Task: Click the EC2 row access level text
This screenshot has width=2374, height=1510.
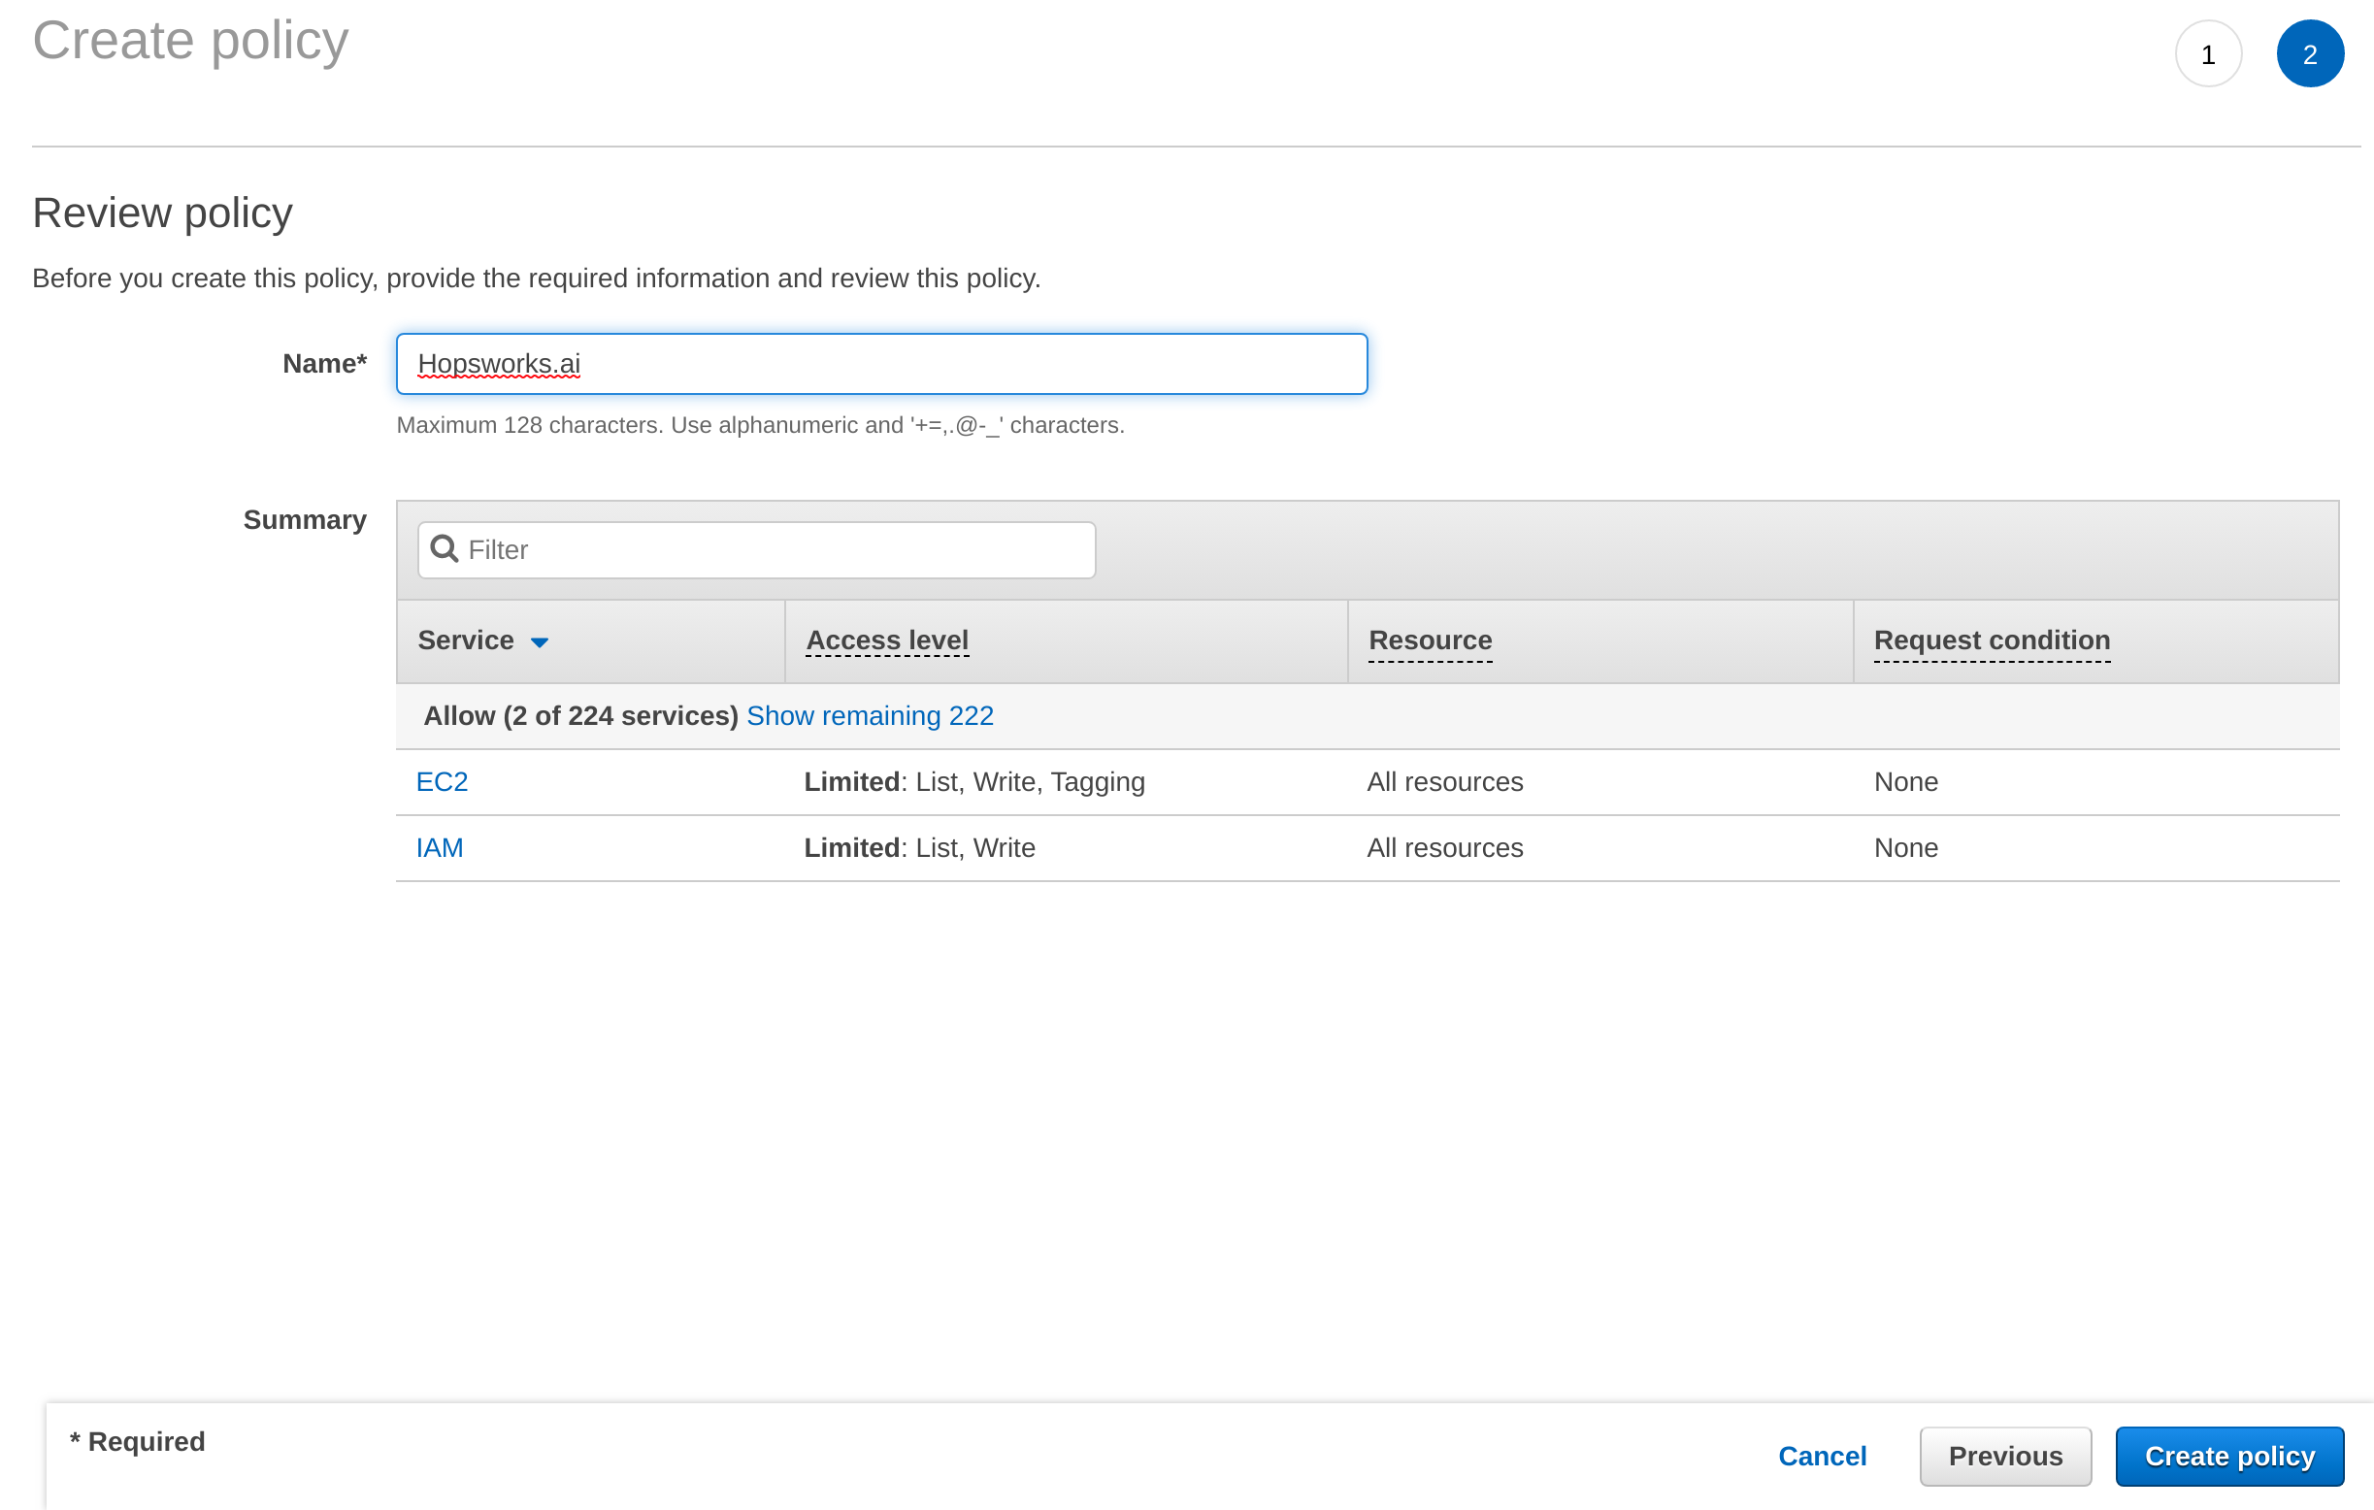Action: (x=974, y=781)
